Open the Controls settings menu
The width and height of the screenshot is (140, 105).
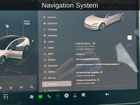[x=50, y=17]
